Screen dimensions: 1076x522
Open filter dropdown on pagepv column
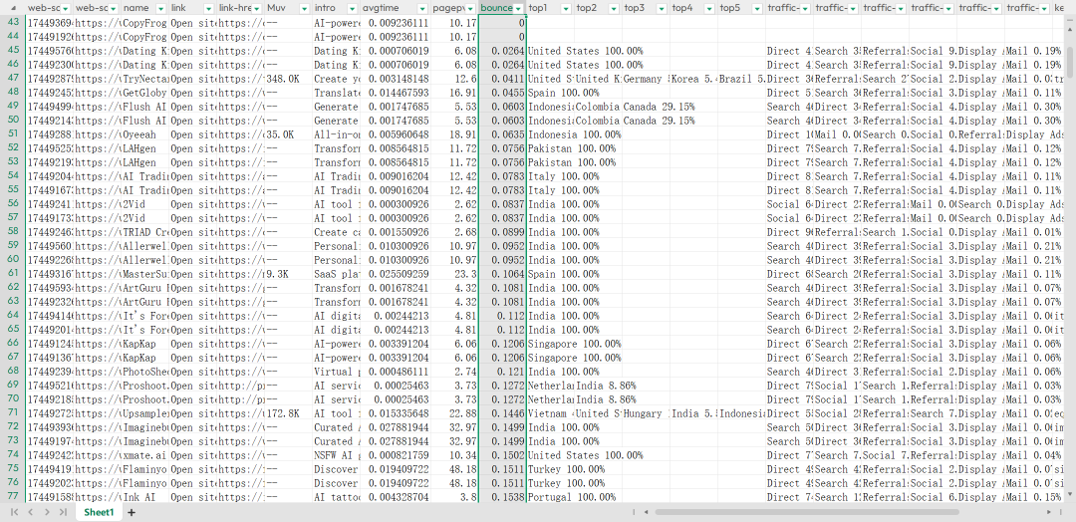point(469,9)
